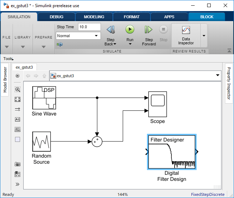The image size is (234, 198).
Task: Open the Run button dropdown arrow
Action: [130, 44]
